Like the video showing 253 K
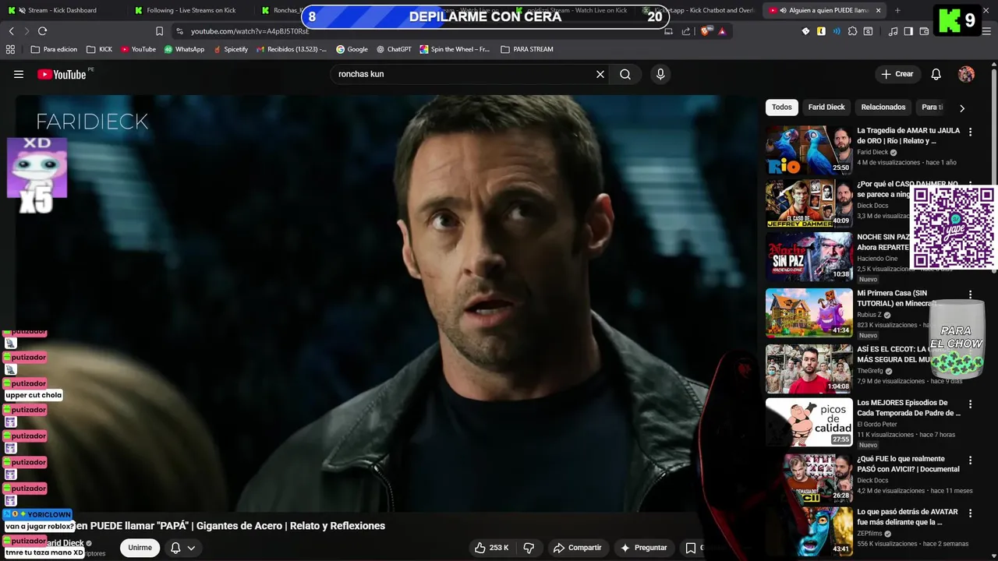 491,548
